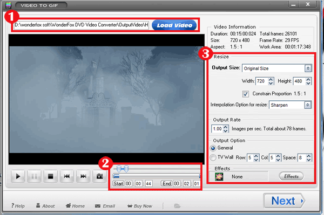Increase the output rate value
Screen dimensions: 324x215
tap(226, 127)
